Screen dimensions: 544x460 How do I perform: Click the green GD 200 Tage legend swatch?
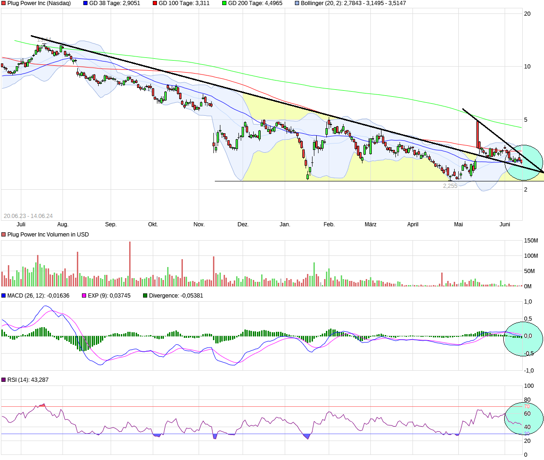225,3
